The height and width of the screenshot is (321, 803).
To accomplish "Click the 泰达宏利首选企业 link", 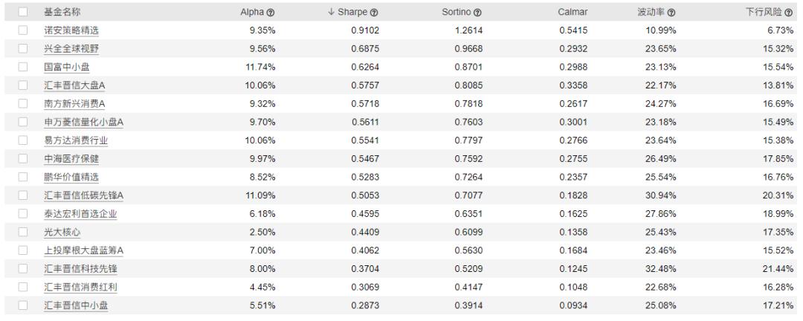I will tap(80, 214).
